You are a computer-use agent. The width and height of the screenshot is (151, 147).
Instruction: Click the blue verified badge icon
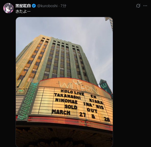click(x=34, y=6)
